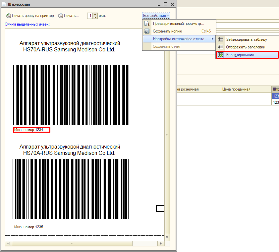The height and width of the screenshot is (252, 279).
Task: Open the Все действия dropdown
Action: tap(156, 16)
